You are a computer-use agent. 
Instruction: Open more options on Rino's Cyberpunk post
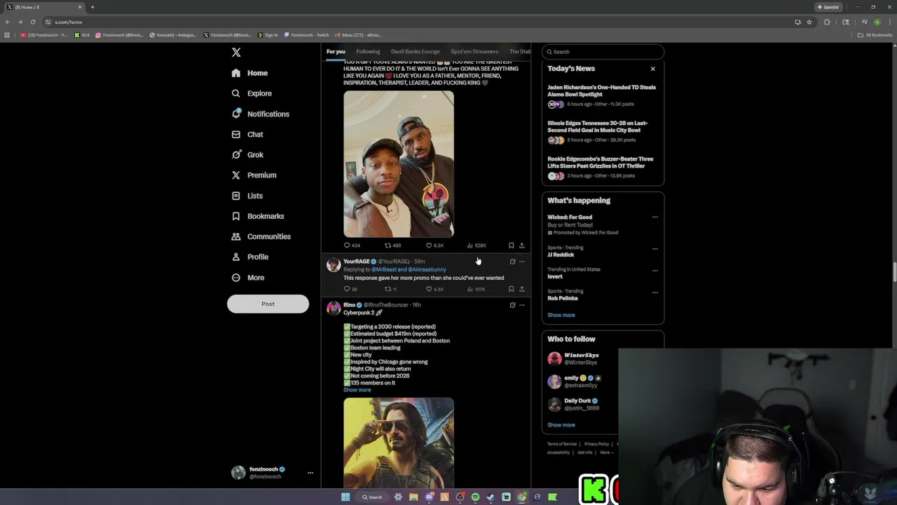point(521,305)
